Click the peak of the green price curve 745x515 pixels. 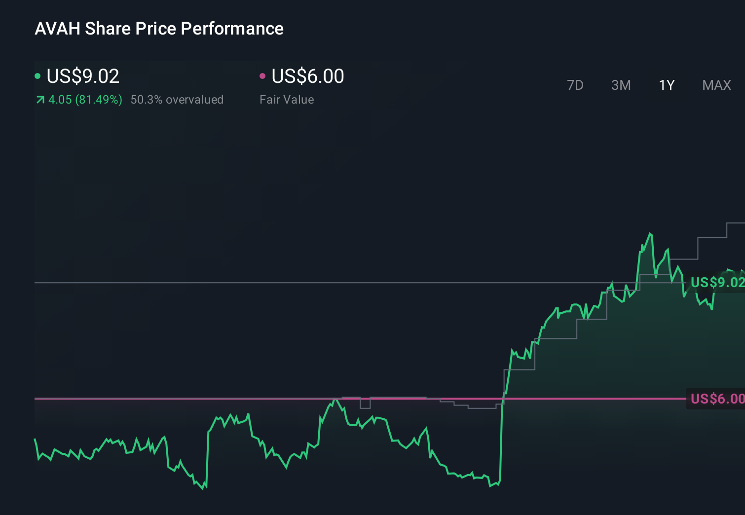coord(650,232)
